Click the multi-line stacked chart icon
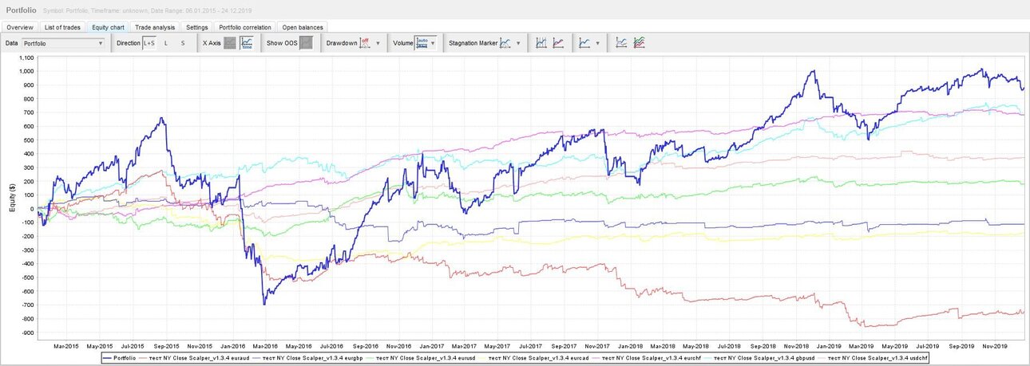The image size is (1030, 366). tap(639, 43)
